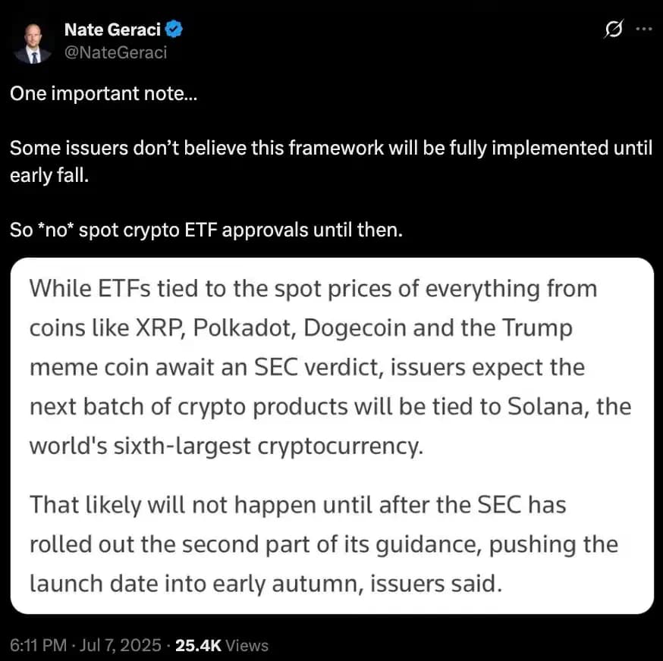Screen dimensions: 663x661
Task: Click the "So *no* spot crypto ETF approvals" line
Action: (205, 230)
